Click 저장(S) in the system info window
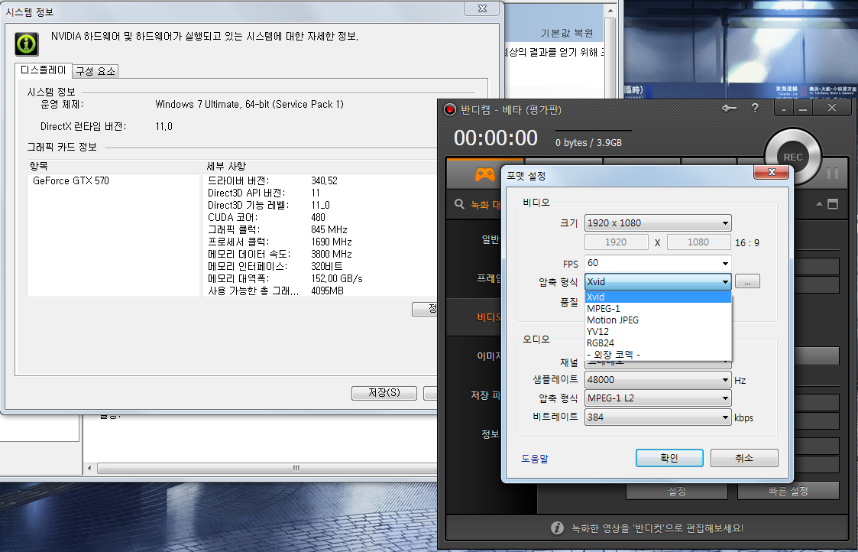858x552 pixels. (384, 393)
